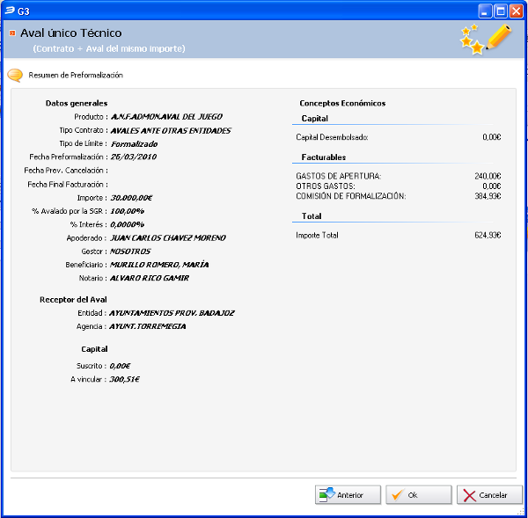Image resolution: width=528 pixels, height=518 pixels.
Task: Click the Datos generales heading
Action: [77, 103]
